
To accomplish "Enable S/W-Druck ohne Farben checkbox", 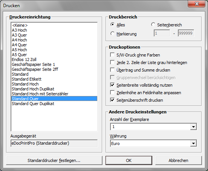I will 112,55.
